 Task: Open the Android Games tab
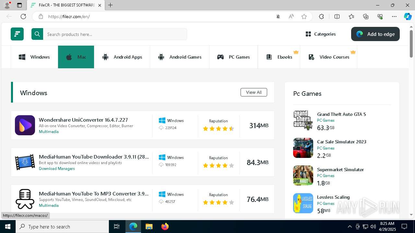pyautogui.click(x=180, y=57)
